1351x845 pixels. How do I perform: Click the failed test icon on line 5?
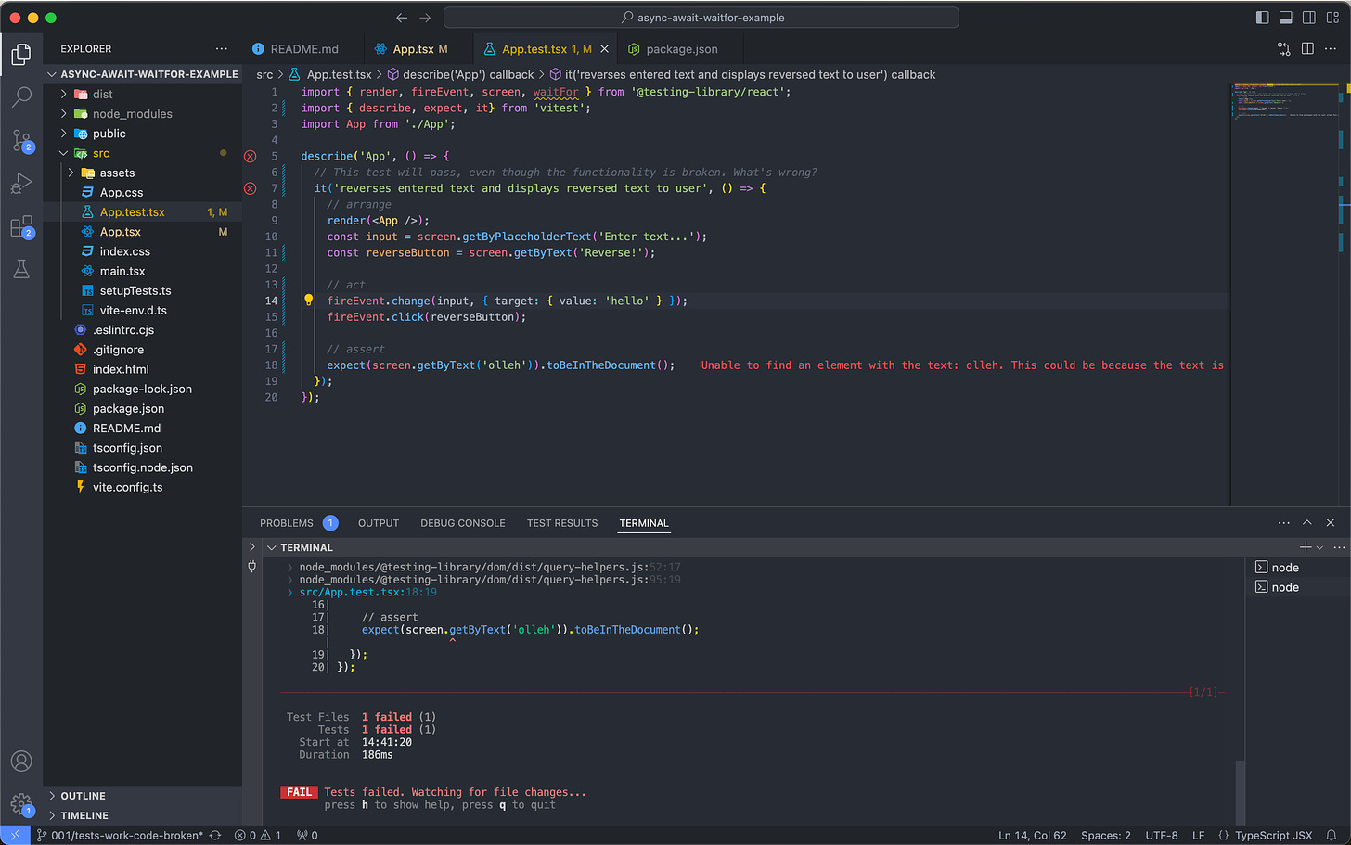[250, 157]
